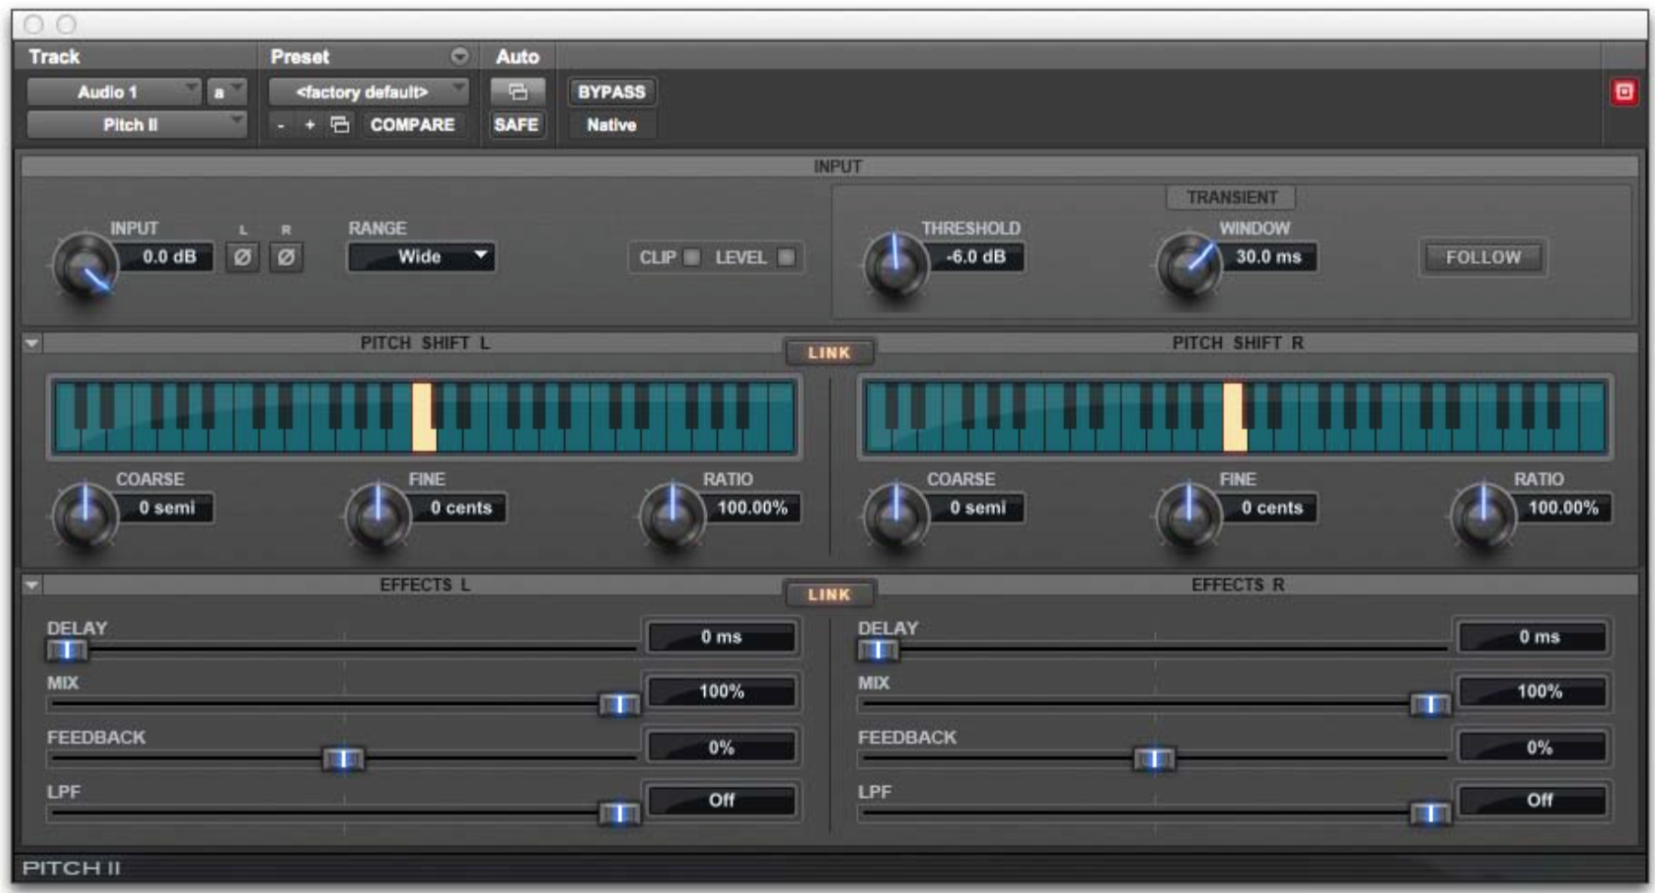Click the left RATIO 100.00% field
Image resolution: width=1655 pixels, height=893 pixels.
(x=753, y=508)
